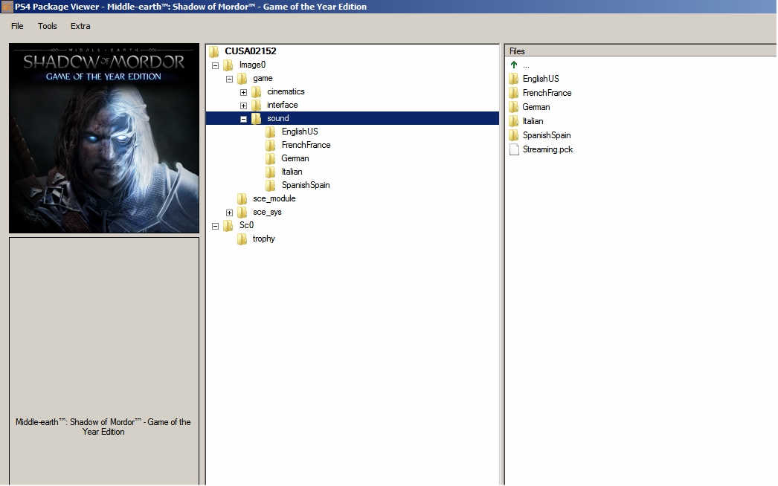Open the Extra menu
This screenshot has height=486, width=778.
[80, 26]
